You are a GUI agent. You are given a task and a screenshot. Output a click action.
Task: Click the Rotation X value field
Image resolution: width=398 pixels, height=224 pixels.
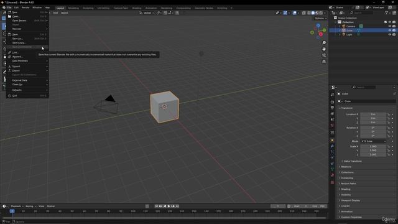coord(373,128)
